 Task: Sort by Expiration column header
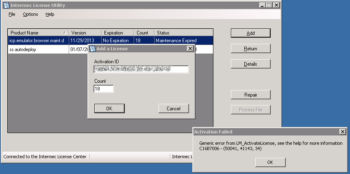pyautogui.click(x=117, y=33)
